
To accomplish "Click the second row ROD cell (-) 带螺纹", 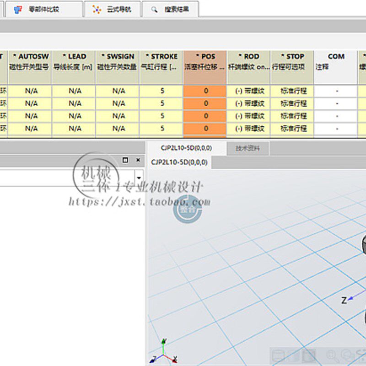I will coord(249,103).
